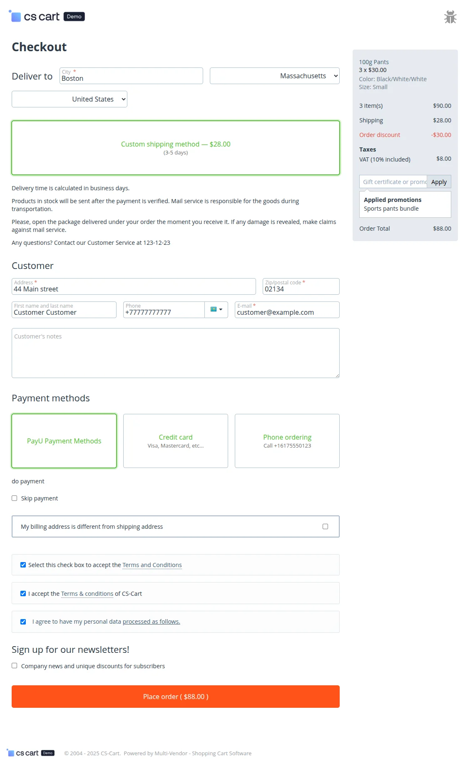
Task: Open the 'processed as follows' link
Action: [151, 622]
